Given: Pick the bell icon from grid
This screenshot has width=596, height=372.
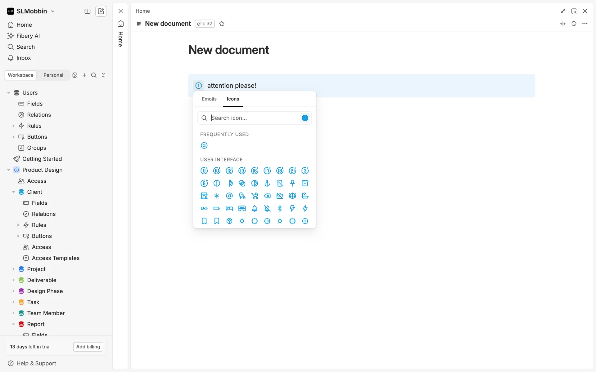Looking at the screenshot, I should tap(255, 208).
